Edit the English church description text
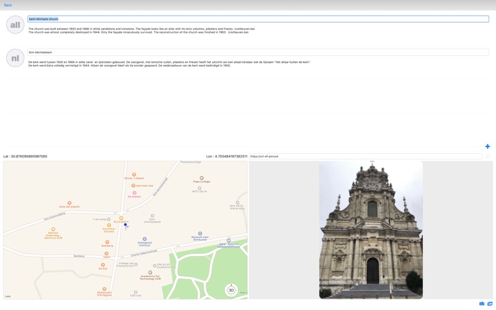The height and width of the screenshot is (310, 496). 142,30
